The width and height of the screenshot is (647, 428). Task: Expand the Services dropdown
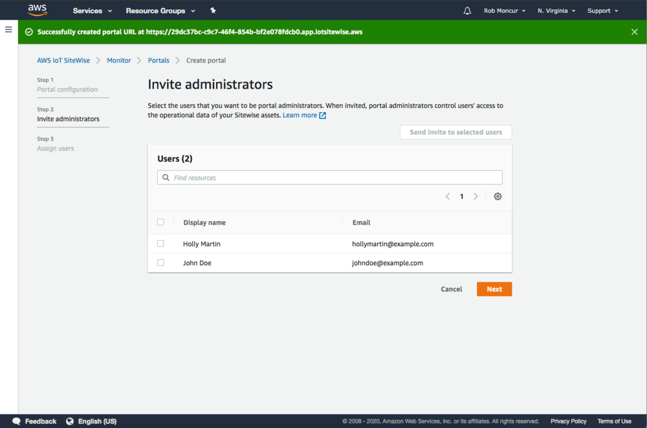click(93, 11)
